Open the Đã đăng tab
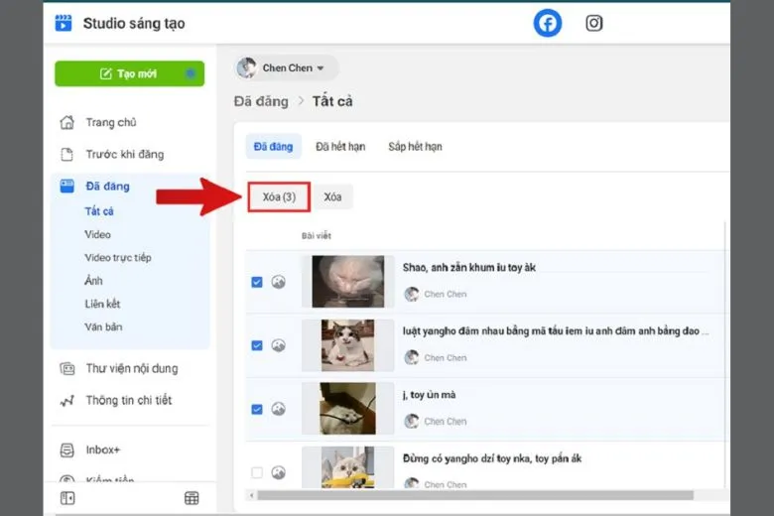This screenshot has width=774, height=516. 273,147
